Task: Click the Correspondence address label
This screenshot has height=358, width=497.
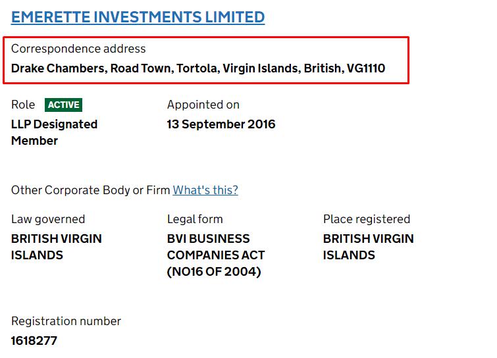Action: 78,49
